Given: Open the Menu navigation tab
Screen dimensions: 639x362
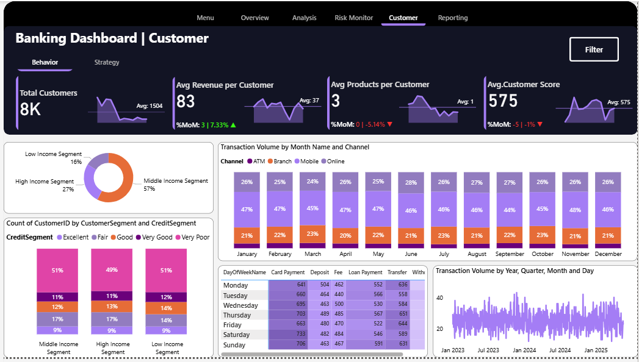Looking at the screenshot, I should (x=205, y=18).
